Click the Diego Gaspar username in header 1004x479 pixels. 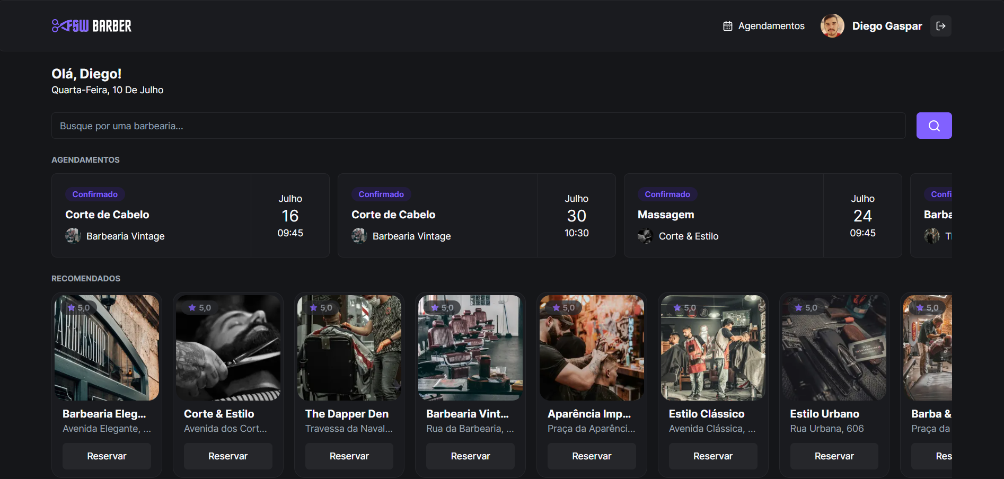tap(887, 26)
